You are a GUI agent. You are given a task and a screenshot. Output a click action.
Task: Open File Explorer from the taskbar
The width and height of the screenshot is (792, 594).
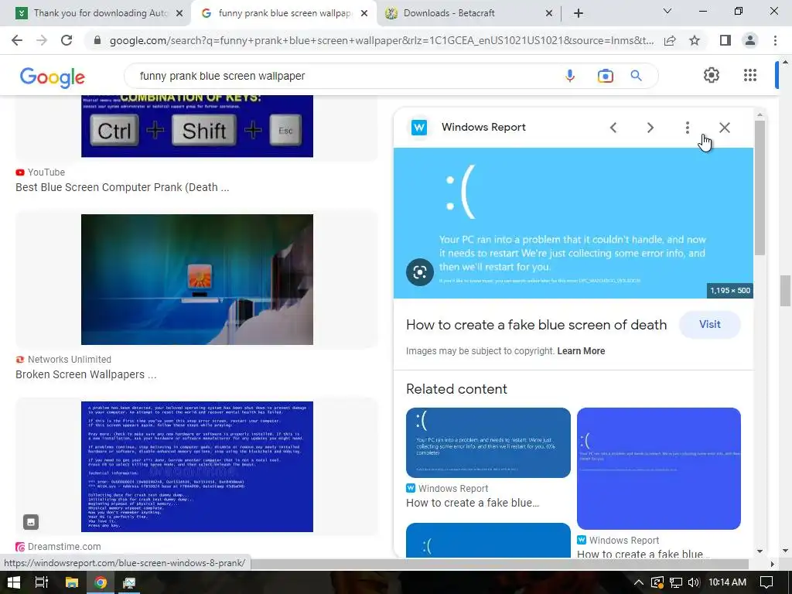coord(72,582)
